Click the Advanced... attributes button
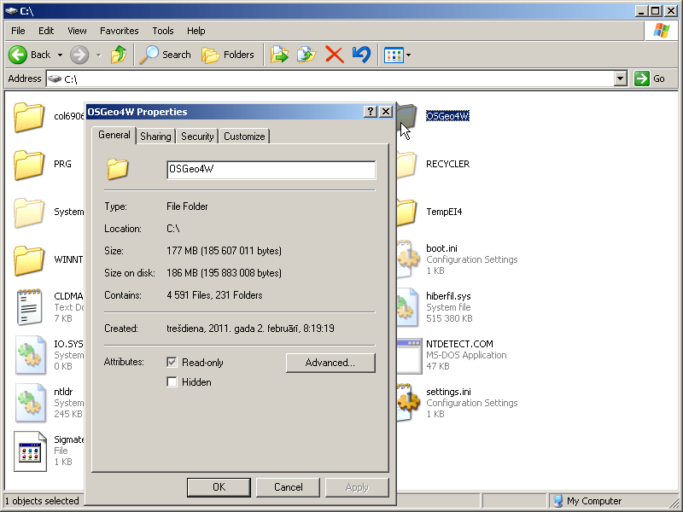Image resolution: width=683 pixels, height=512 pixels. (330, 363)
